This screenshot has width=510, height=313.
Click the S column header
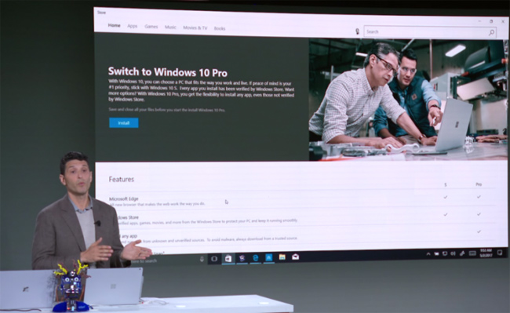click(x=446, y=184)
